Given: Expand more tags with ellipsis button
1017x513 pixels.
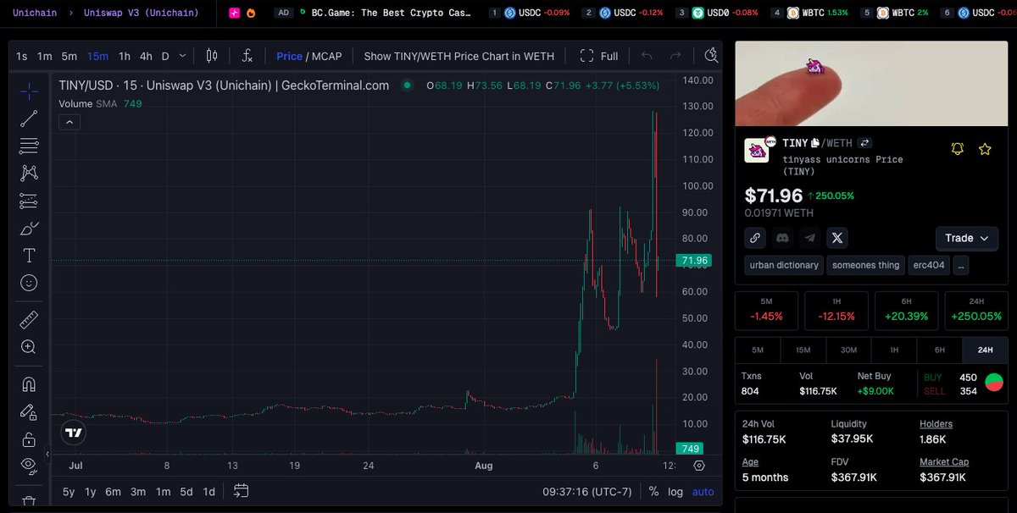Looking at the screenshot, I should [961, 265].
